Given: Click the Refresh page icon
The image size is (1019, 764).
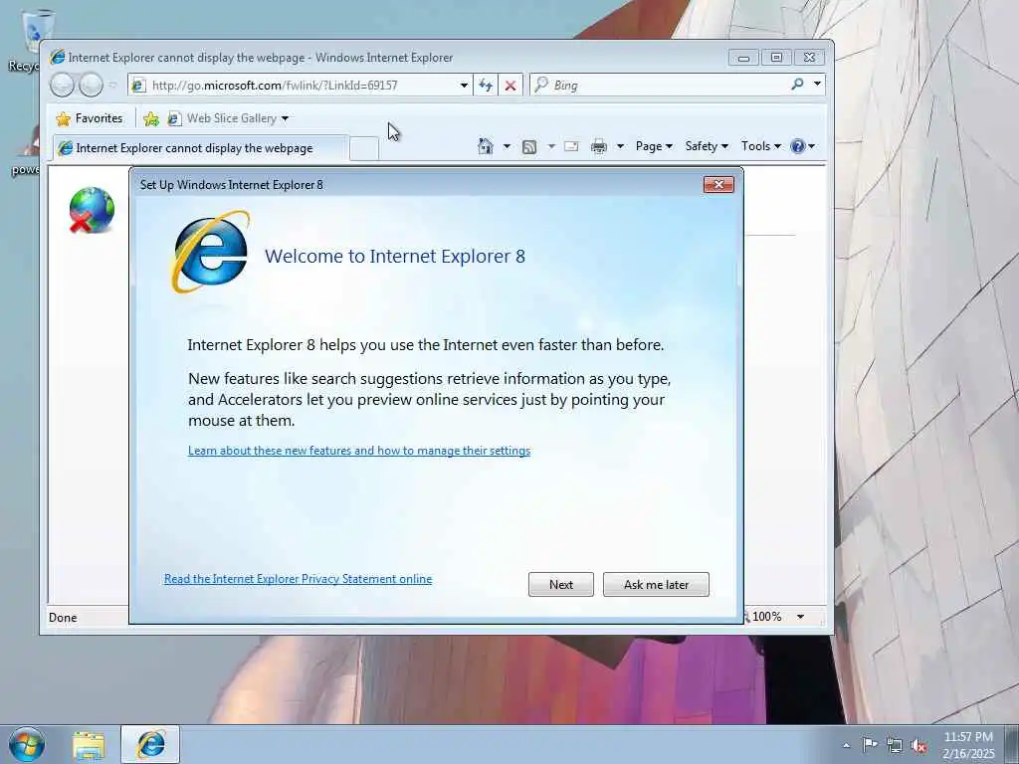Looking at the screenshot, I should [x=486, y=86].
